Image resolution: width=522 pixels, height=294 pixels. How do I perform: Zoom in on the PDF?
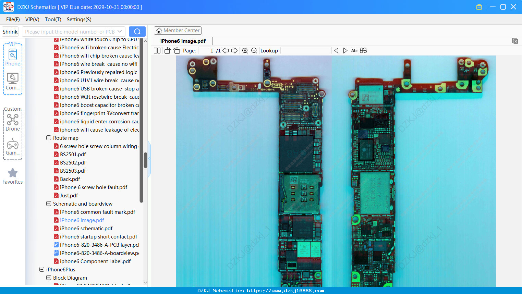[x=245, y=51]
